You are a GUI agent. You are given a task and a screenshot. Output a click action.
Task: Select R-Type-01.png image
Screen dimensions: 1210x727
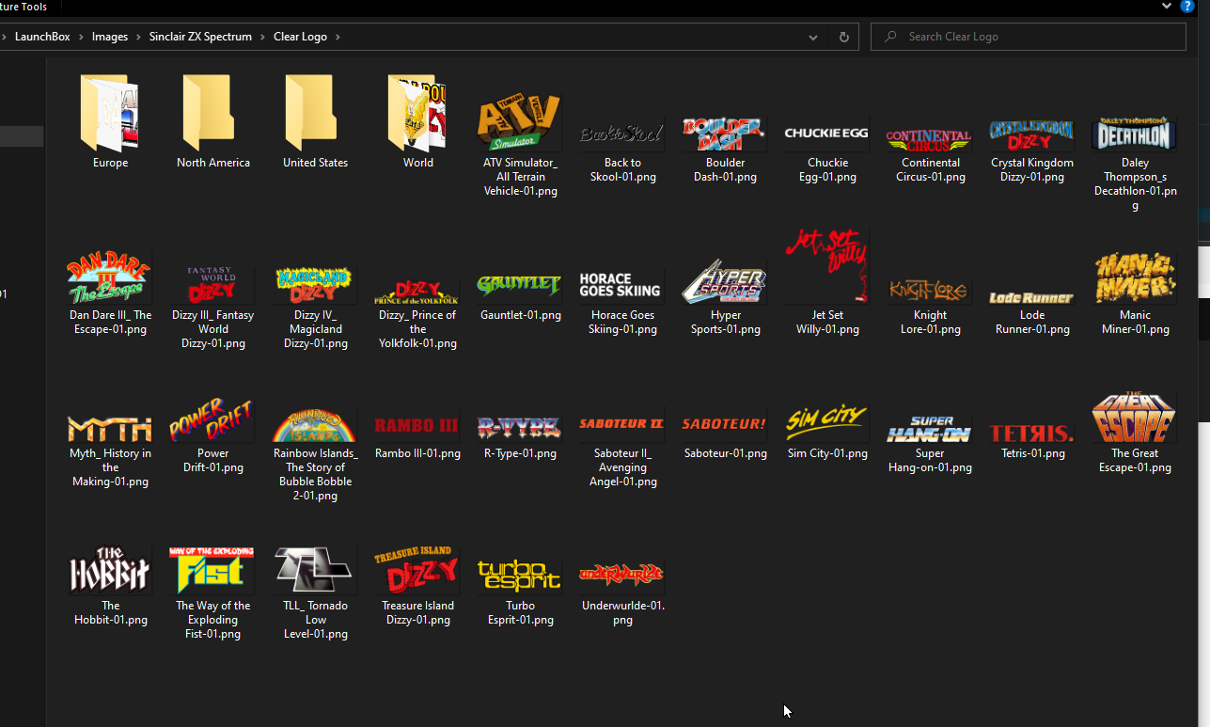(x=520, y=437)
